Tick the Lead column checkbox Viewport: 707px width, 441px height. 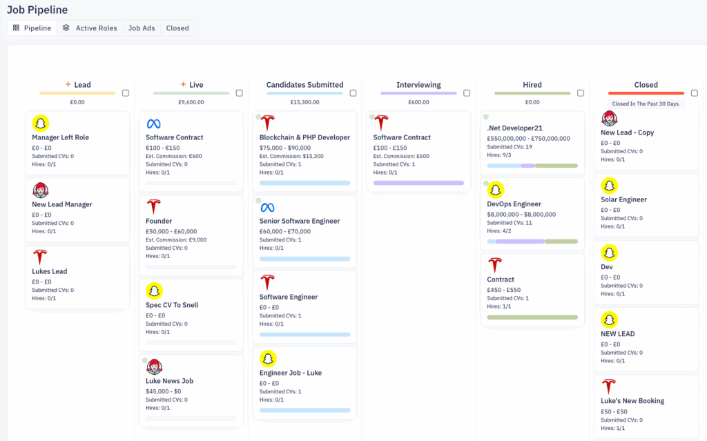click(x=126, y=93)
